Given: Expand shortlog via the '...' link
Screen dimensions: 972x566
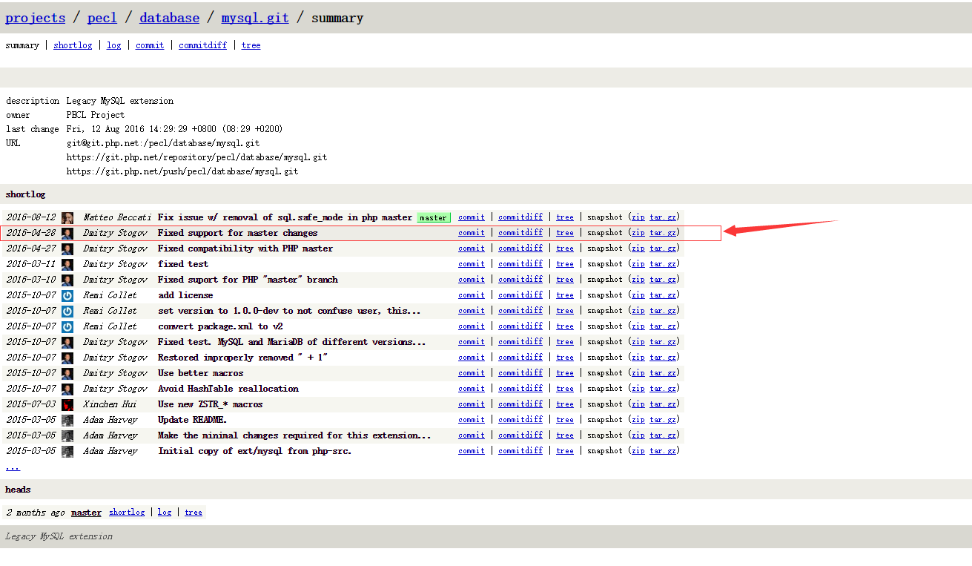Looking at the screenshot, I should tap(13, 467).
